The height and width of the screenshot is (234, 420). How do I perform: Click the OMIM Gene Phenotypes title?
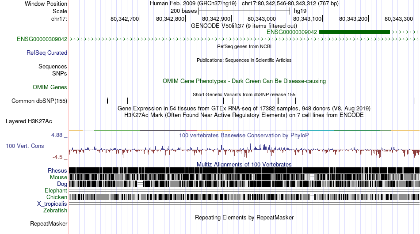point(244,81)
